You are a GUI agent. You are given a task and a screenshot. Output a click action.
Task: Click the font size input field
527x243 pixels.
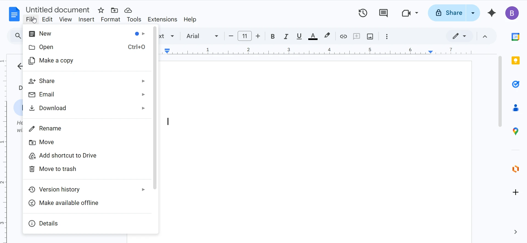245,36
